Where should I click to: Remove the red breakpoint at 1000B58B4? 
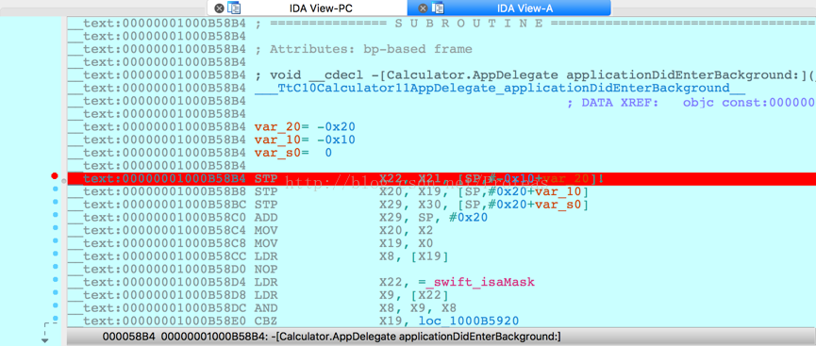[x=55, y=176]
